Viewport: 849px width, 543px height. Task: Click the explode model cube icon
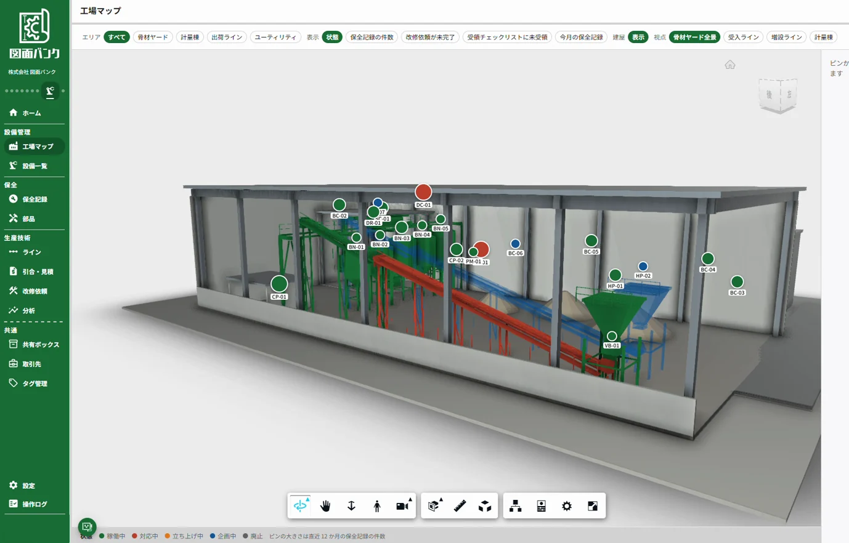485,505
